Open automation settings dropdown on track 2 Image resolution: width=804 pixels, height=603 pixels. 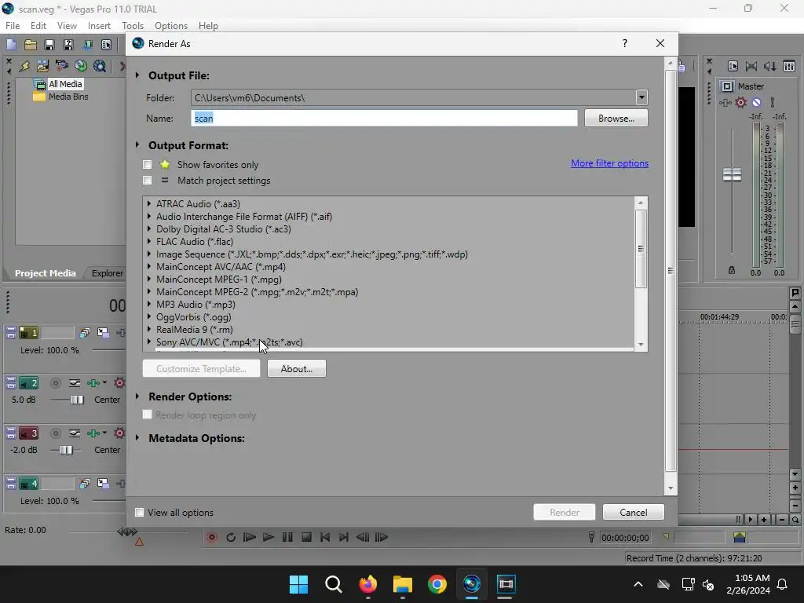(x=104, y=382)
